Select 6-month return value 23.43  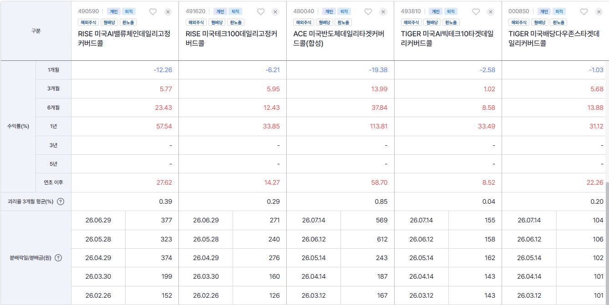(x=163, y=108)
